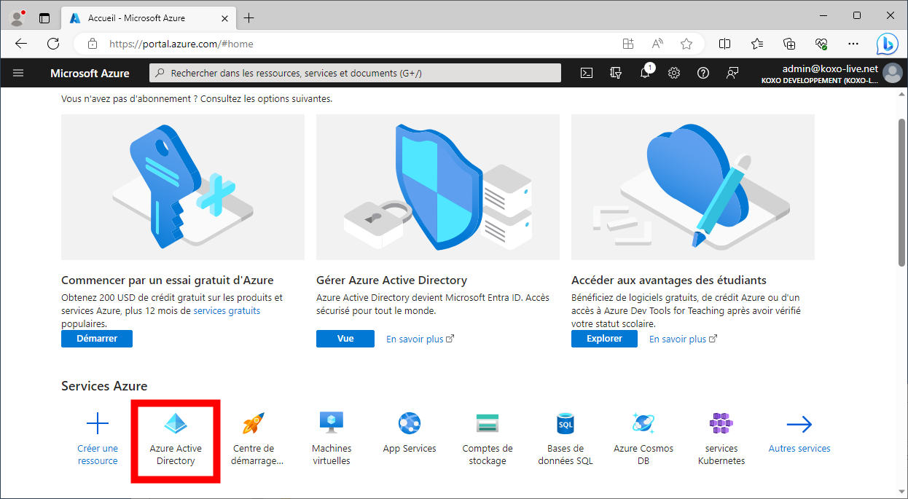Click heading Commencer par un essai gratuit d'Azure
The image size is (908, 499).
(x=168, y=280)
